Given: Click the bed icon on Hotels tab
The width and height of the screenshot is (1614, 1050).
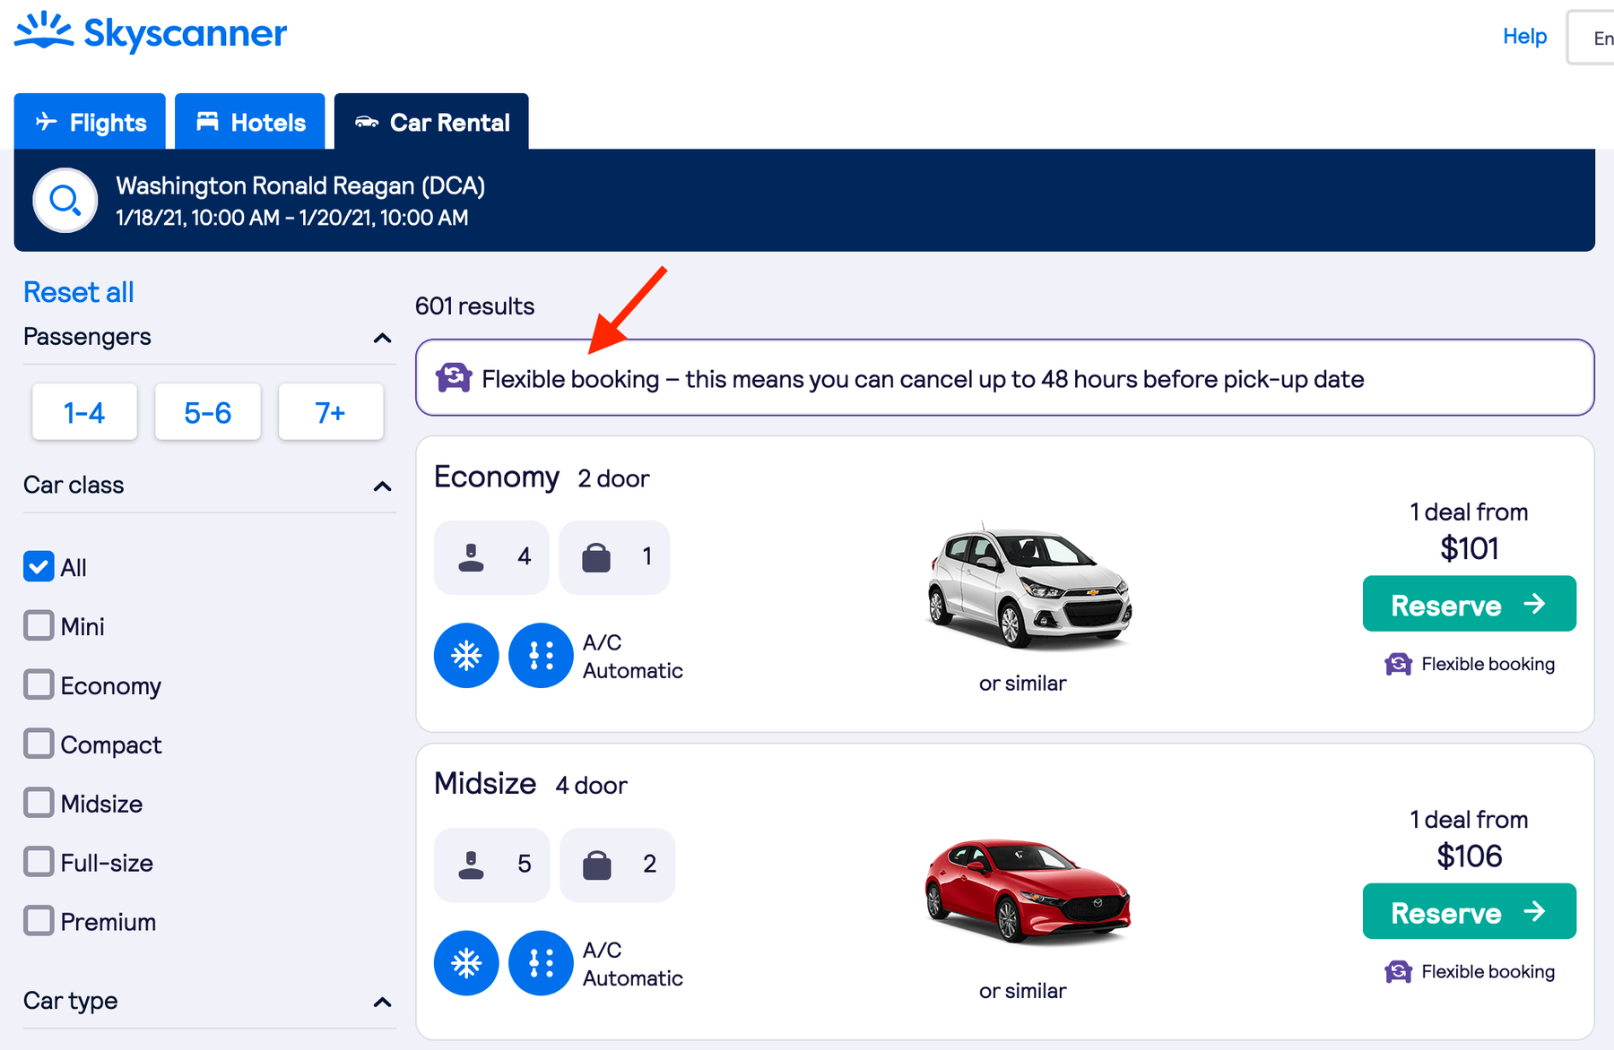Looking at the screenshot, I should pos(207,121).
